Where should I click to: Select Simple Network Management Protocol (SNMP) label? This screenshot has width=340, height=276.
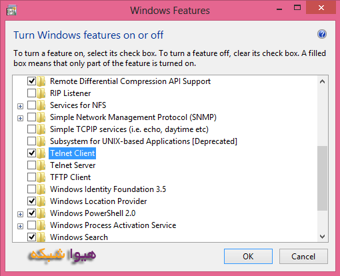tap(133, 117)
